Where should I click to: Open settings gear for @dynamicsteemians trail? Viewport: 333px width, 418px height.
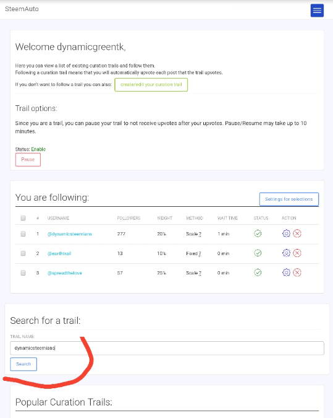(x=286, y=233)
